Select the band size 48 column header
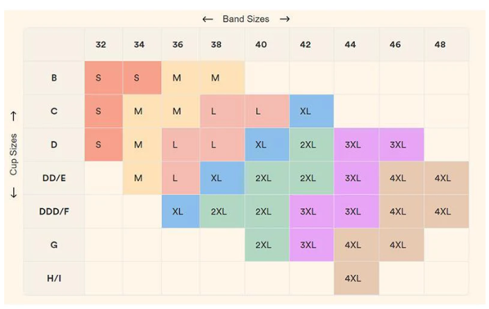489x309 pixels. [x=440, y=44]
